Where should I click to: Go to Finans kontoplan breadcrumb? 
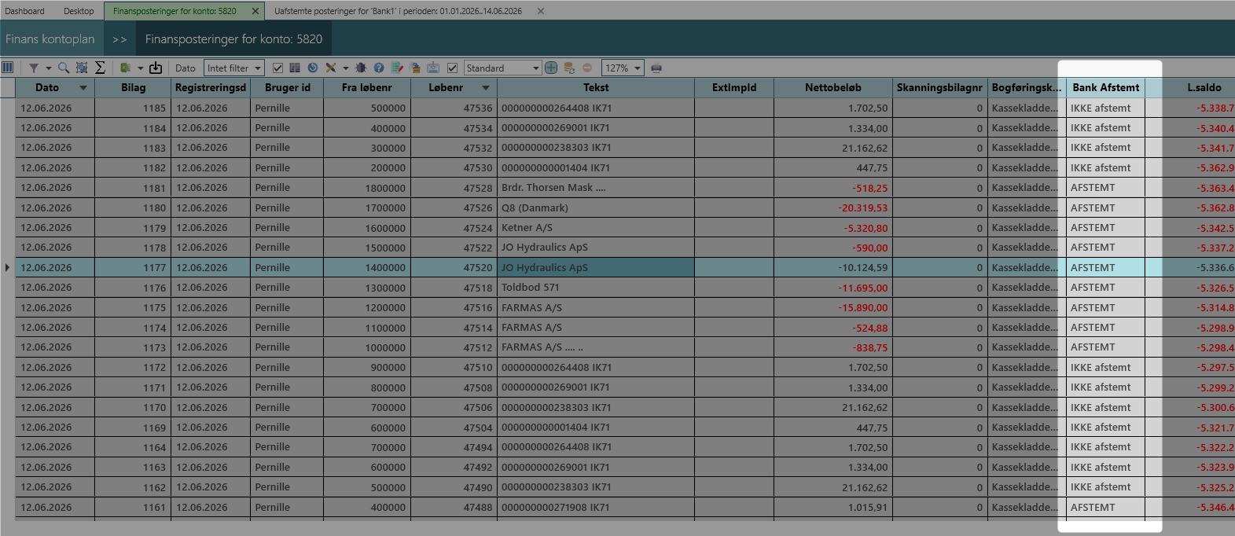[x=50, y=39]
